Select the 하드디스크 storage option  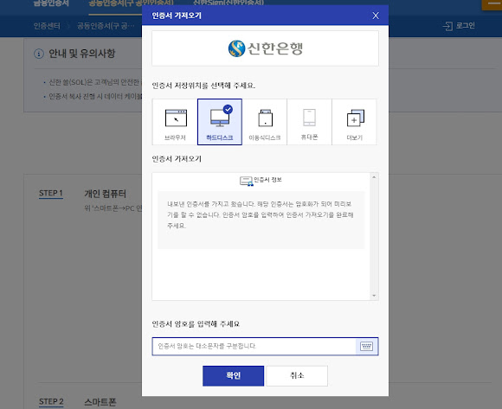pos(220,122)
